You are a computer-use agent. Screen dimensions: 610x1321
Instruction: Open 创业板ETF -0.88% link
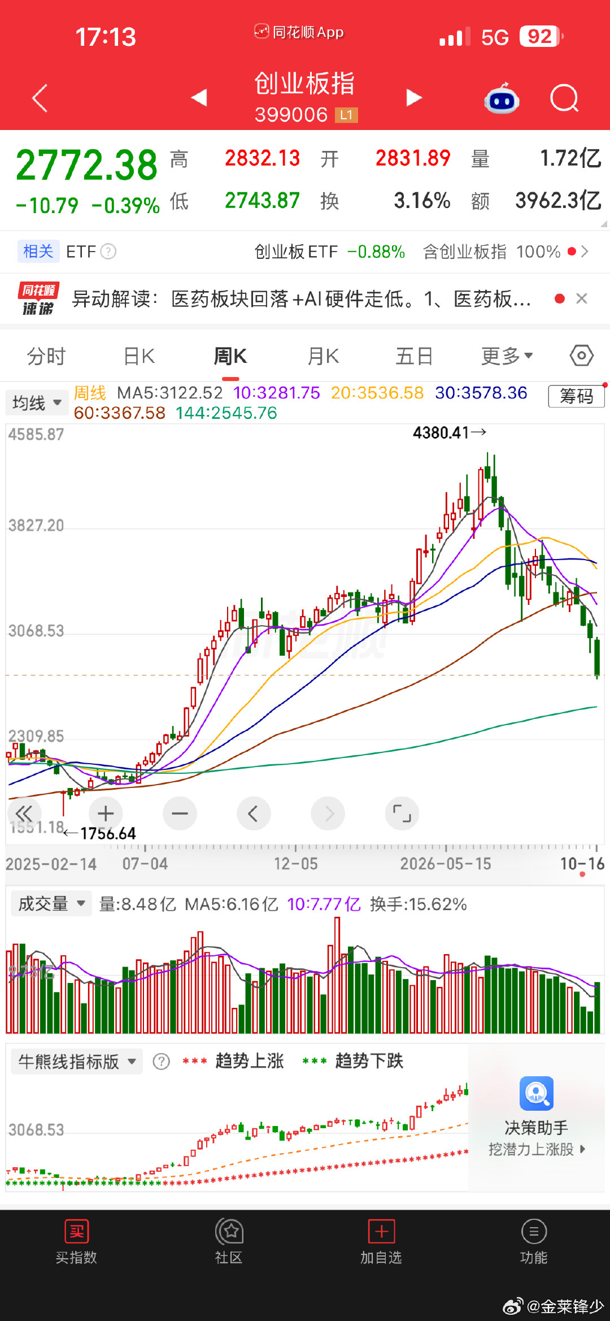coord(329,252)
